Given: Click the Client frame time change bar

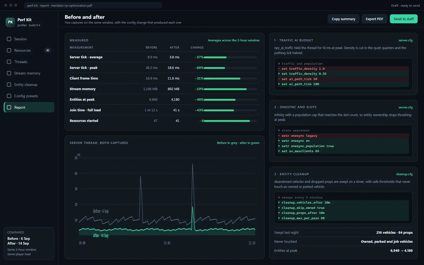Looking at the screenshot, I should point(230,78).
